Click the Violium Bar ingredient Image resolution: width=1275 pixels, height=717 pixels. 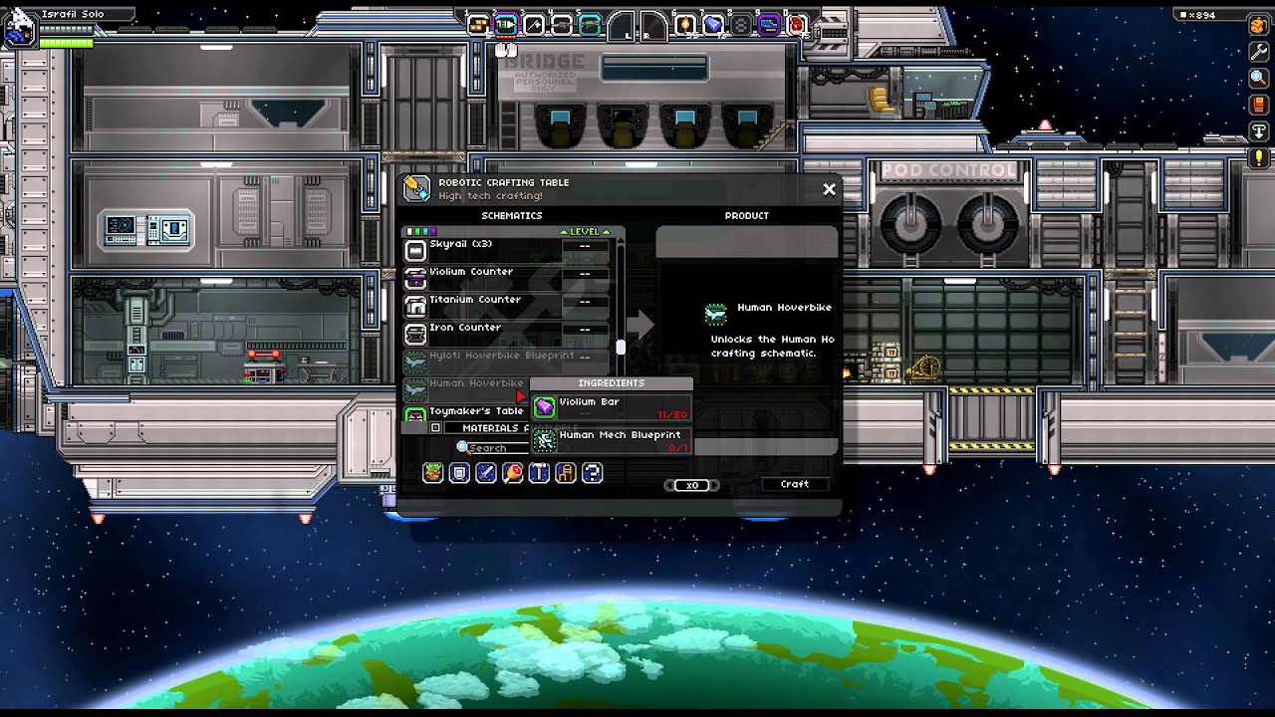click(612, 406)
